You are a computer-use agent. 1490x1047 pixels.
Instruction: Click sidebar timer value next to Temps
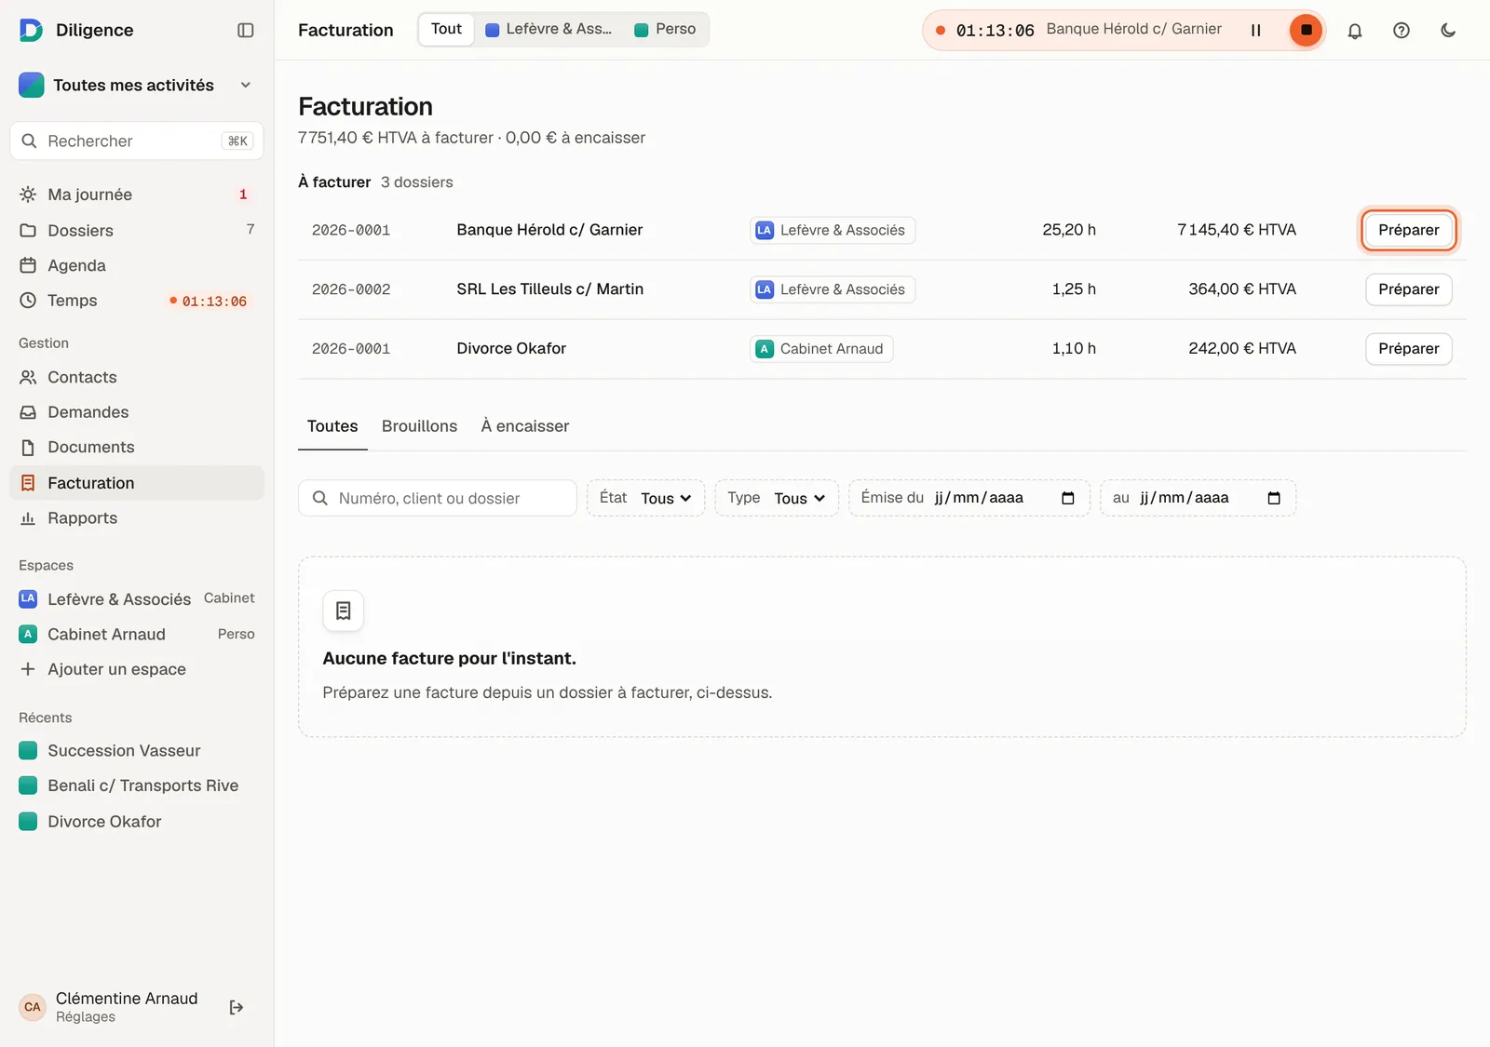point(210,302)
